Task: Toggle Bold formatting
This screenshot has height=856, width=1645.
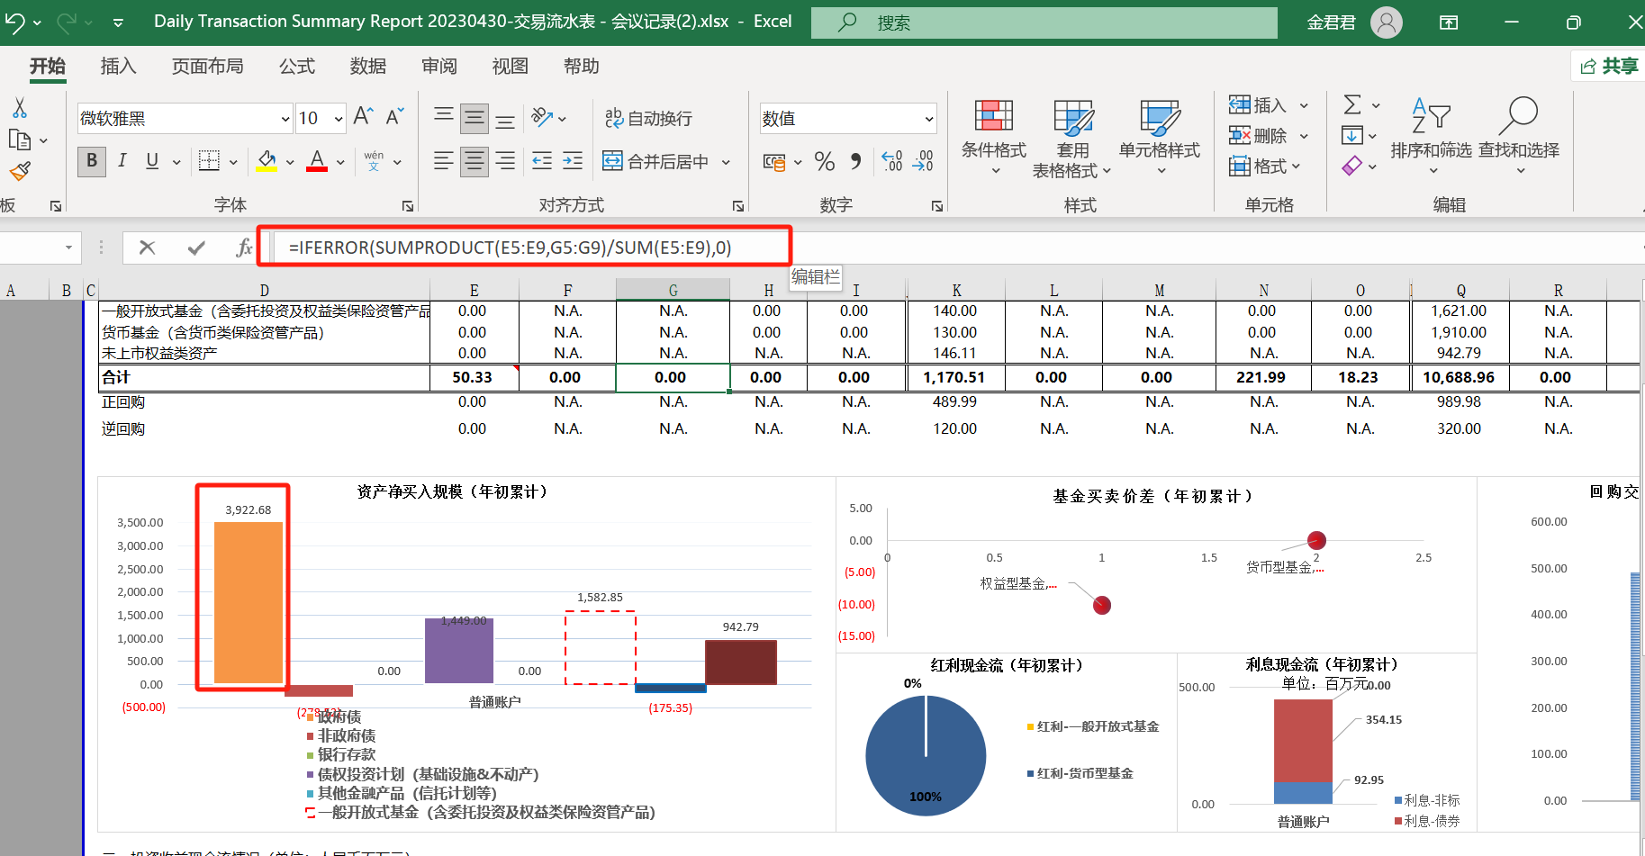Action: [x=91, y=161]
